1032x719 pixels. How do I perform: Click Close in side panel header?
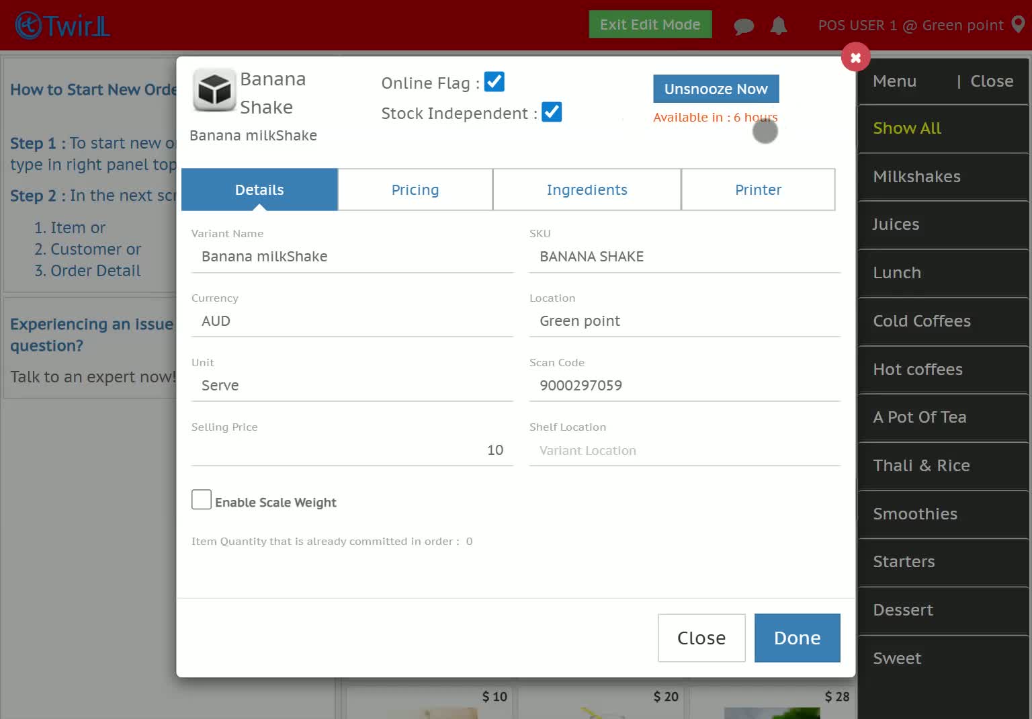click(992, 81)
